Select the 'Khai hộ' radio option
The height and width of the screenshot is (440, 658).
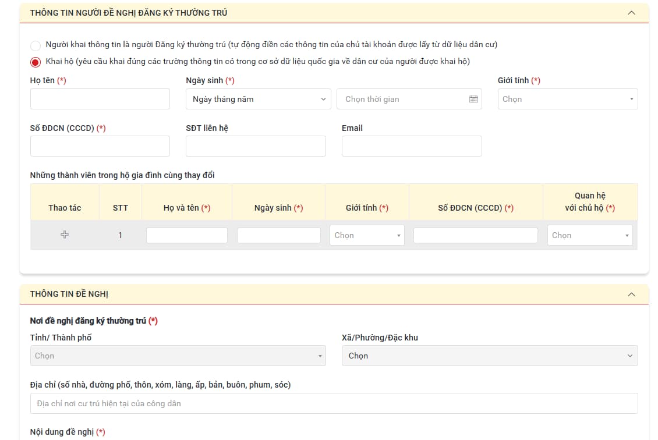pos(36,62)
